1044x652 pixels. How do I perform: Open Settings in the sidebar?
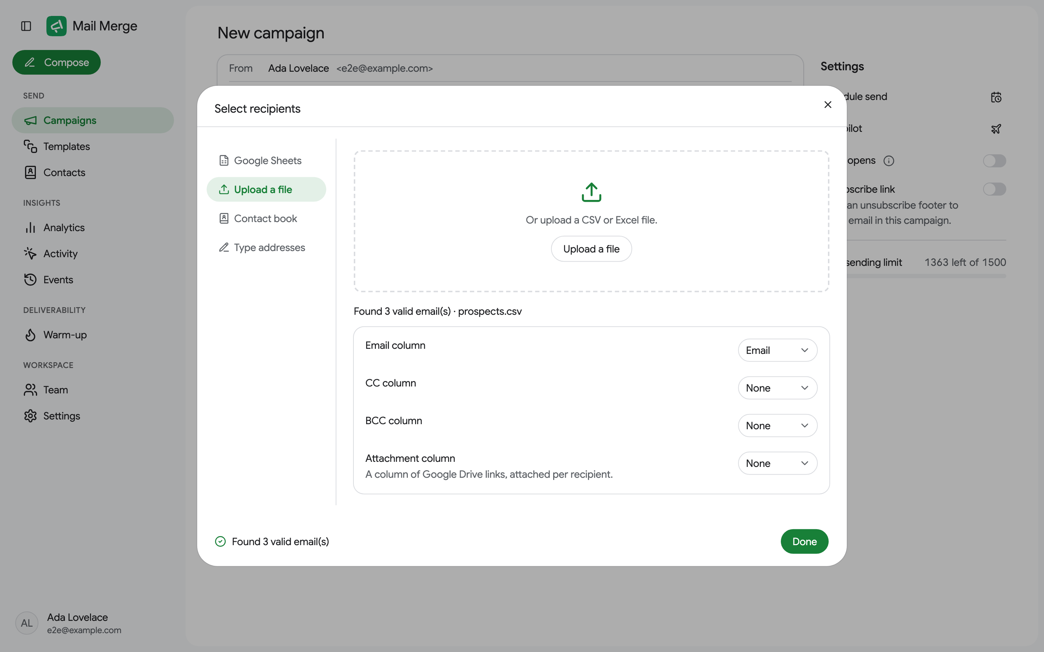point(93,416)
